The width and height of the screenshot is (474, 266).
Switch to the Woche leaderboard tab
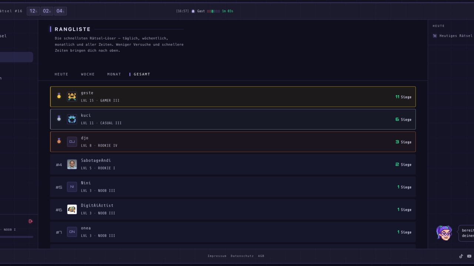[x=88, y=74]
